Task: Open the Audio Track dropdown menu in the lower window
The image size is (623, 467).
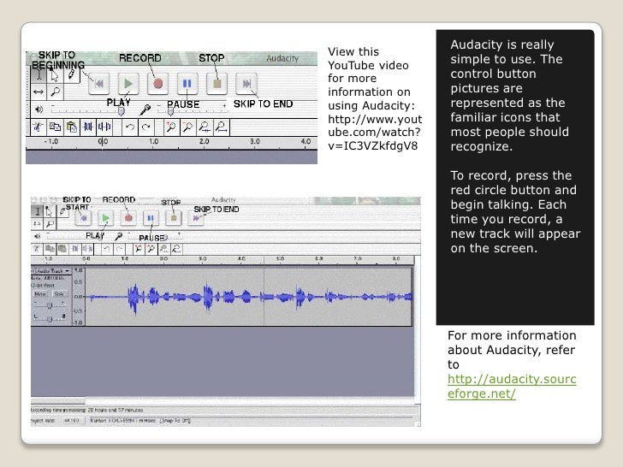Action: (x=52, y=269)
